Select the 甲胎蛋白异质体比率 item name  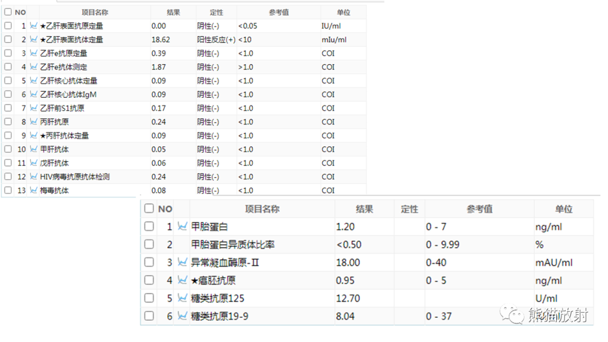[233, 244]
